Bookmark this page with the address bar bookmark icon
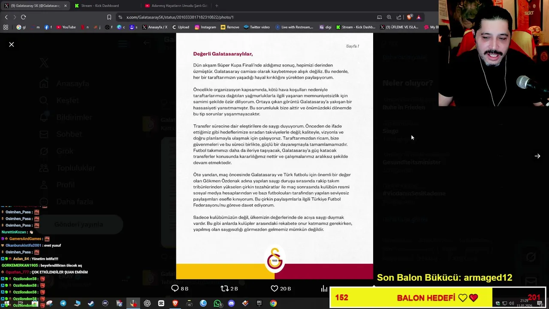 click(x=109, y=17)
